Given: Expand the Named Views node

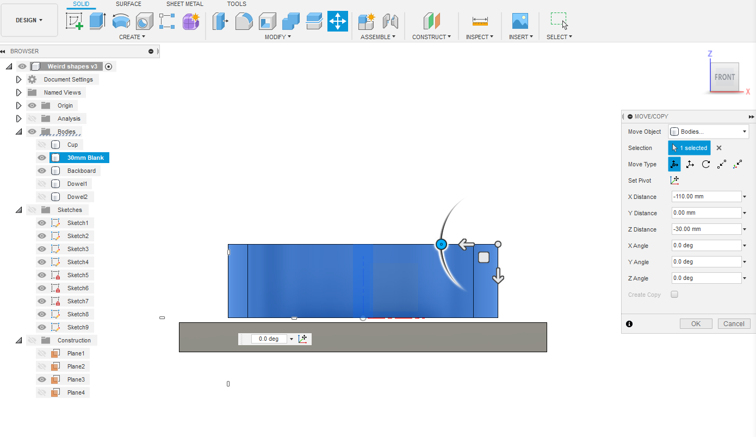Looking at the screenshot, I should click(19, 92).
